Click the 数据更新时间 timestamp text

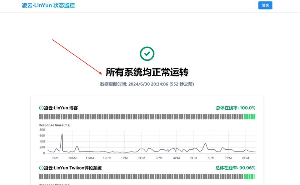point(147,84)
